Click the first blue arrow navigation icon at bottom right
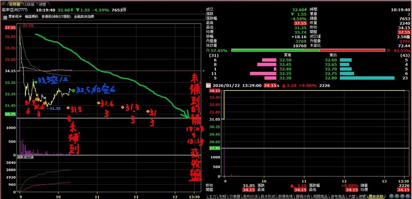 tap(393, 197)
